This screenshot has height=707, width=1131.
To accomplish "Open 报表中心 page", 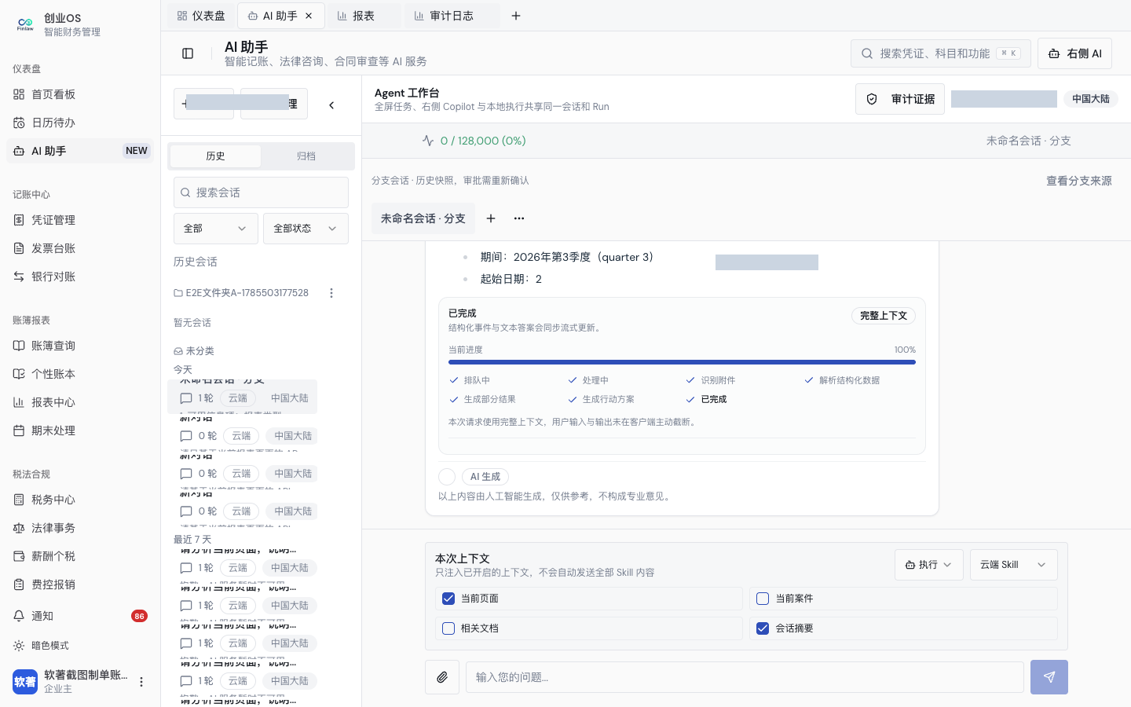I will (x=79, y=402).
